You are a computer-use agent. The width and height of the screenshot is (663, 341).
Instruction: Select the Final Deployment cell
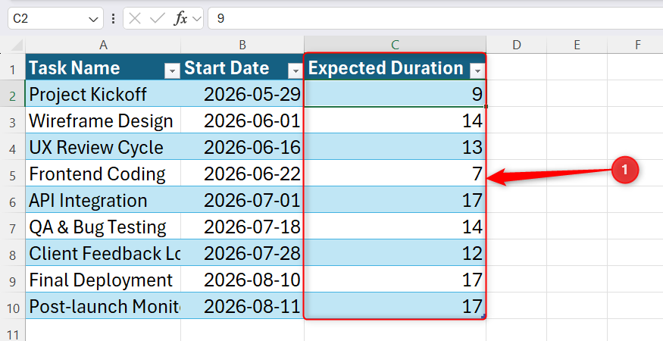point(103,279)
